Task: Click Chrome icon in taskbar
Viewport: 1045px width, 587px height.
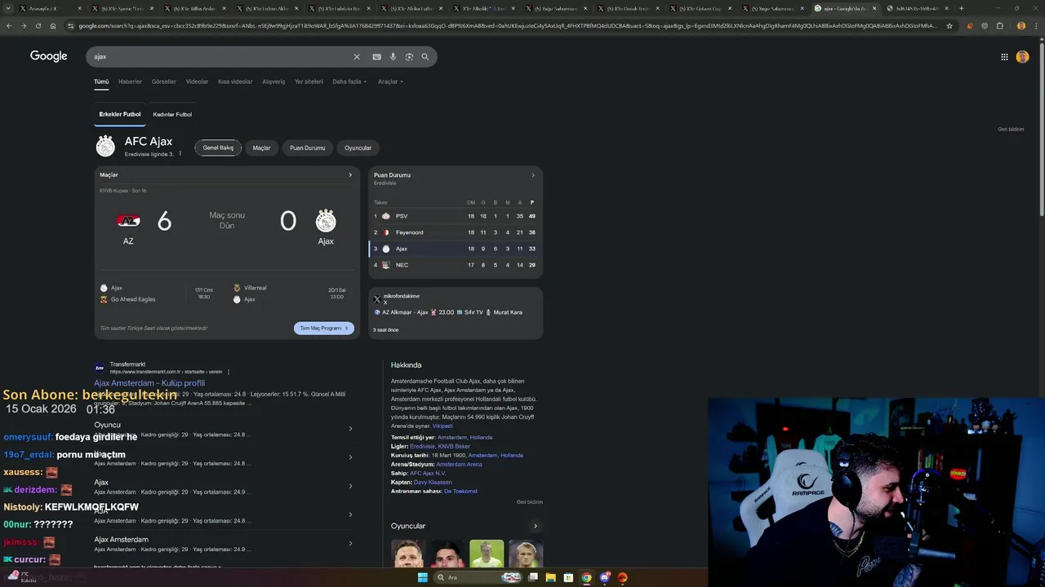Action: pos(586,577)
